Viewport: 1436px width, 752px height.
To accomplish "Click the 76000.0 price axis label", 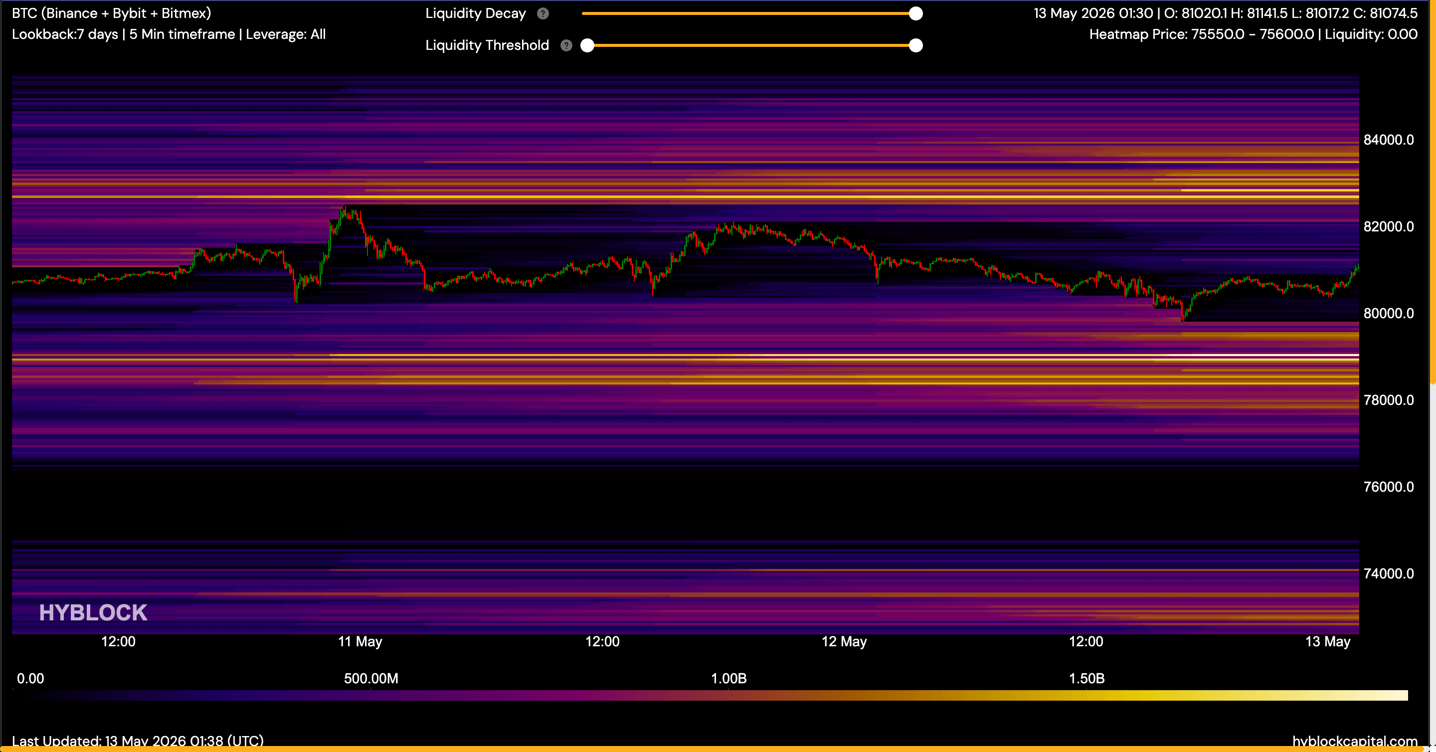I will pos(1388,487).
